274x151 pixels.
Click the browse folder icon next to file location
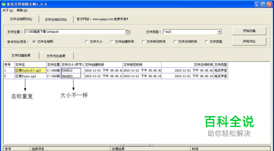point(127,31)
